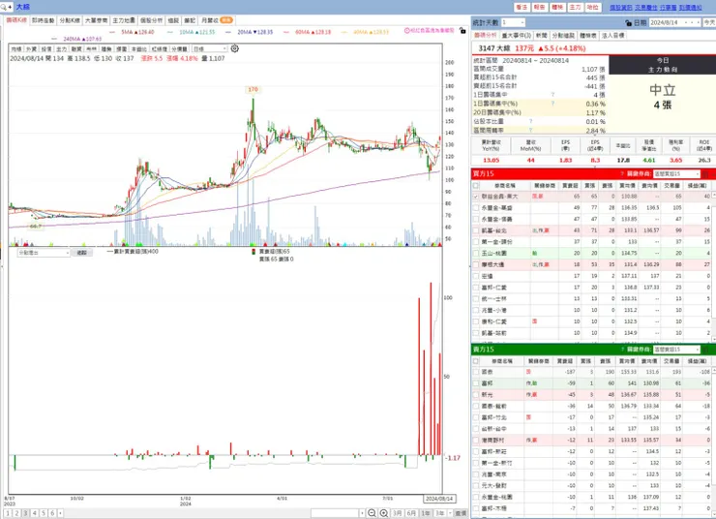Go to chart page 1

click(8, 513)
